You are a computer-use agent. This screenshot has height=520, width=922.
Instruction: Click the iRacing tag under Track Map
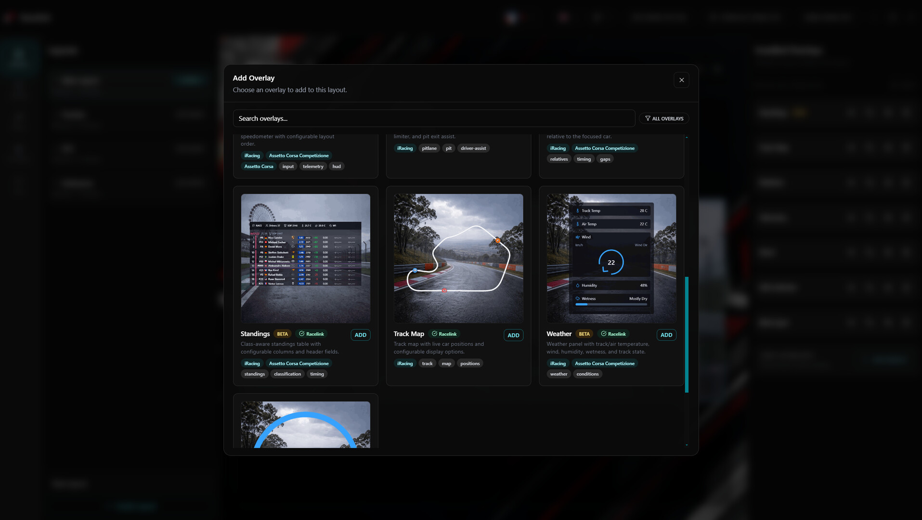pos(404,364)
